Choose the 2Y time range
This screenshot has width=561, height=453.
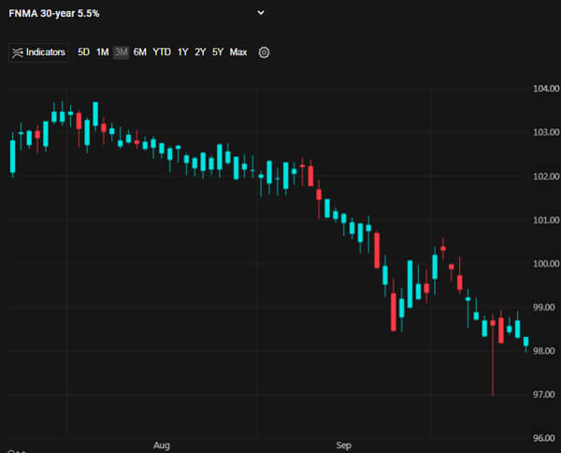[x=200, y=52]
